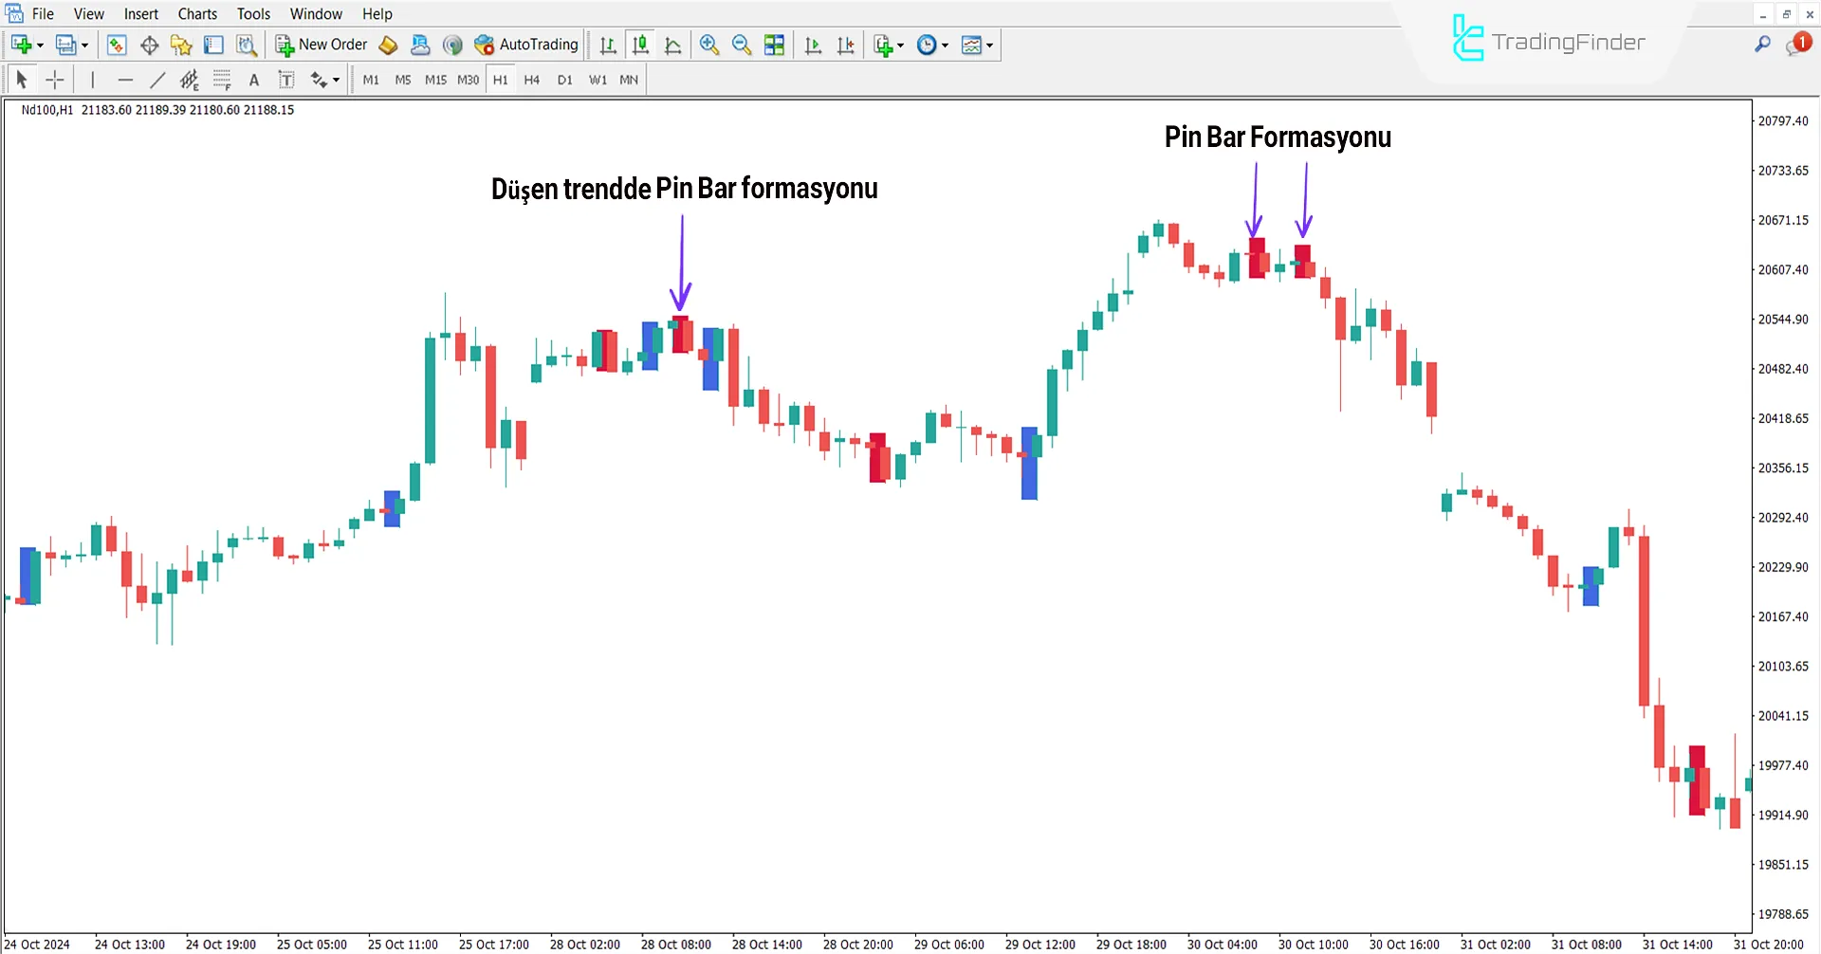Click the search magnifier in top right
Screen dimensions: 1821x954
pyautogui.click(x=1762, y=44)
